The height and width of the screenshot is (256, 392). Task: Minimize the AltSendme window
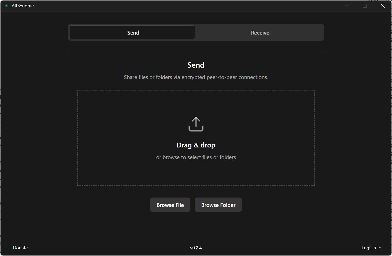pos(347,6)
